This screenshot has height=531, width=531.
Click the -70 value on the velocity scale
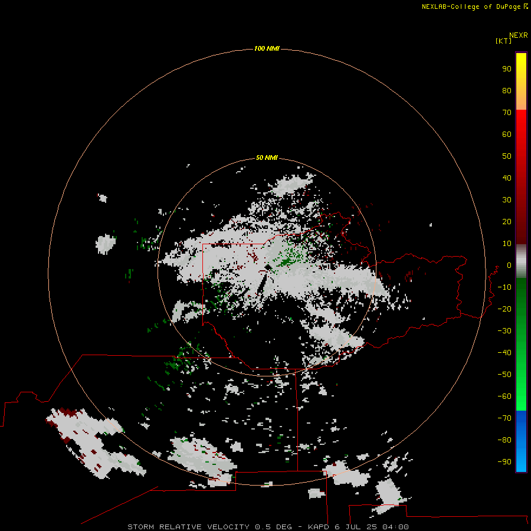pos(504,418)
